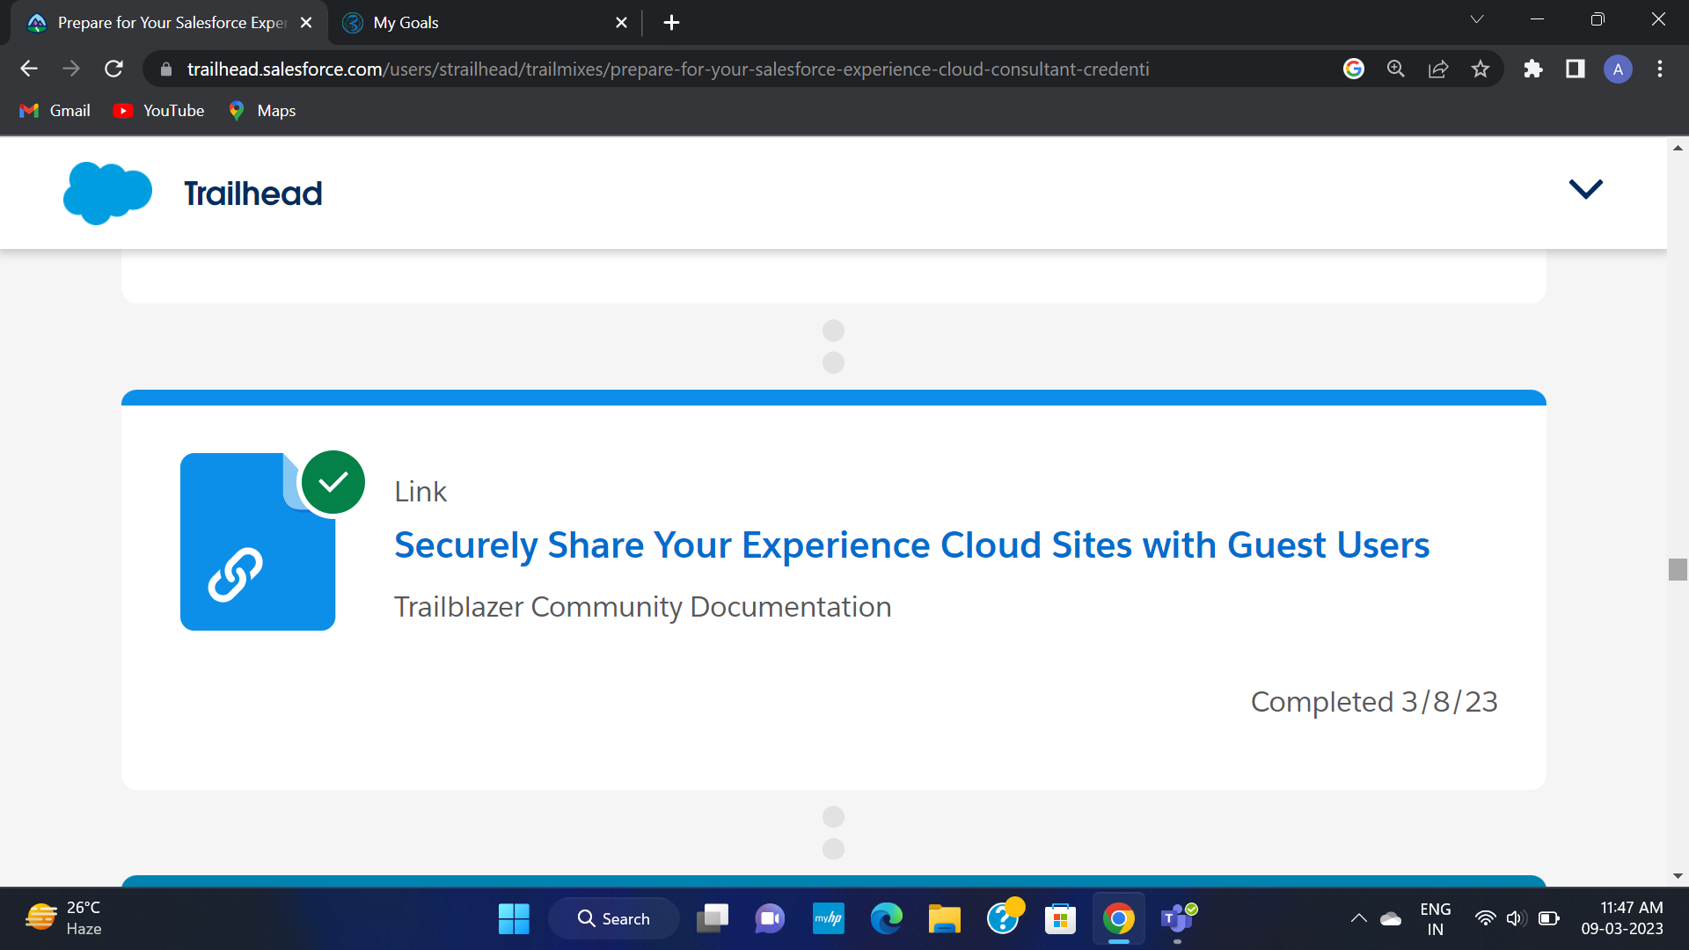Click the share page icon in address bar
The width and height of the screenshot is (1689, 950).
click(x=1438, y=69)
